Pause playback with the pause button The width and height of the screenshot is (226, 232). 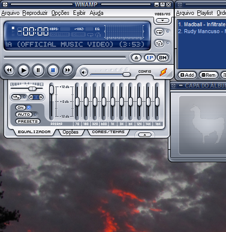coord(38,70)
